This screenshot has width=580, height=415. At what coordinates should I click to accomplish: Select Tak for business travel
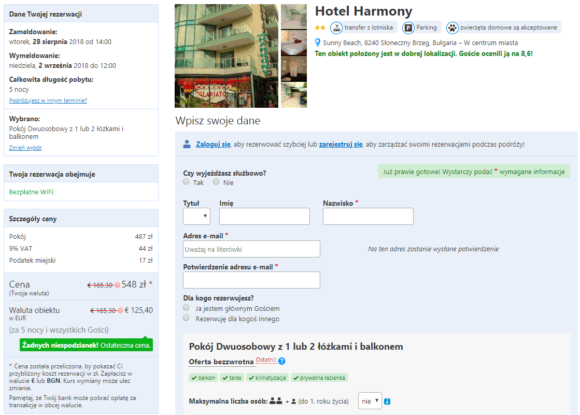[x=186, y=182]
